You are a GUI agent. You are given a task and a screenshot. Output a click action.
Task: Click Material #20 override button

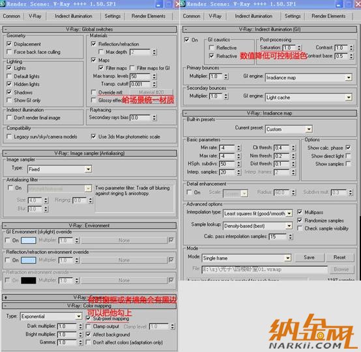(151, 92)
